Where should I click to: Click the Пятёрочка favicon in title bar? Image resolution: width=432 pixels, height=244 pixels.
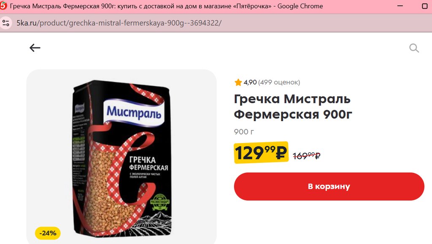pos(3,5)
